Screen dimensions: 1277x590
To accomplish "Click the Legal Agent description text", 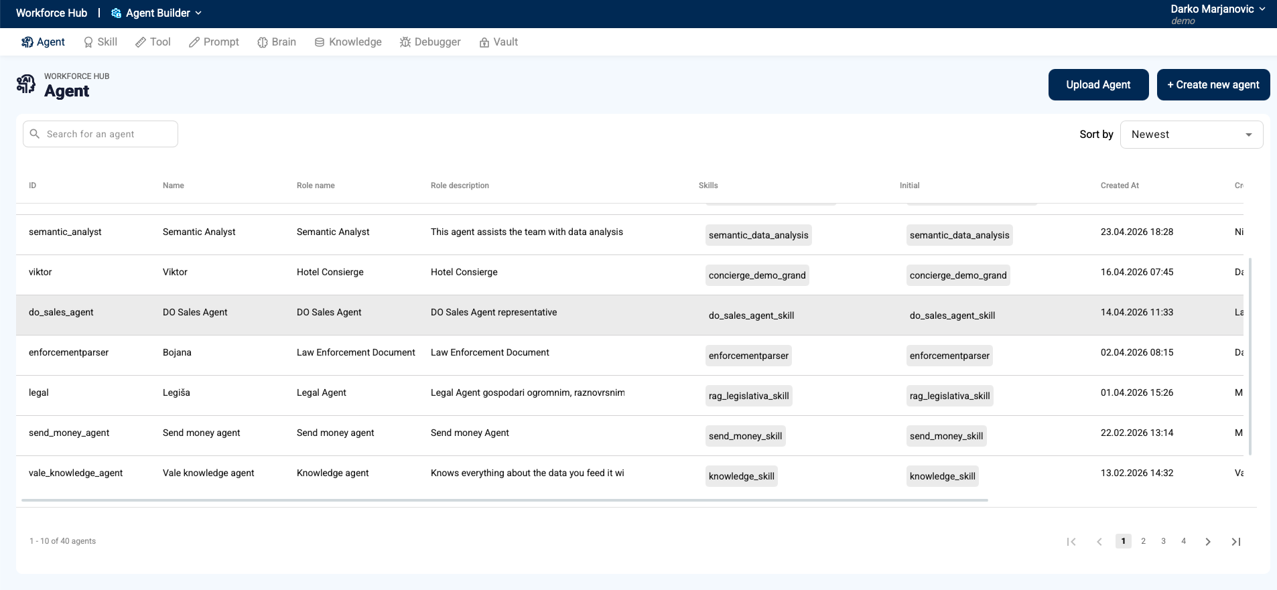I will [x=528, y=392].
